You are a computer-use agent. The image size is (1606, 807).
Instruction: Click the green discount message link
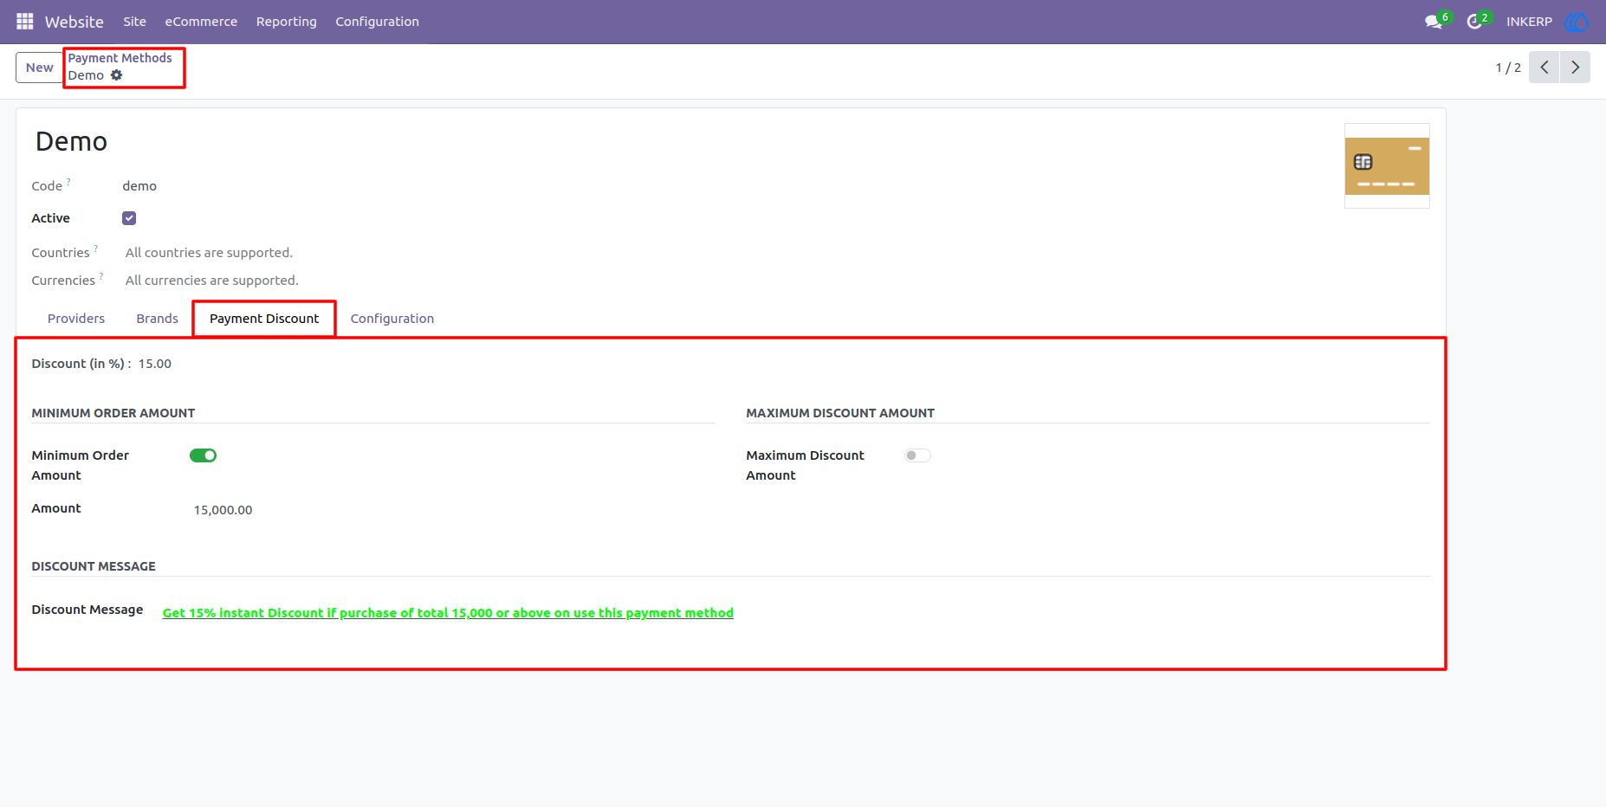pyautogui.click(x=448, y=613)
